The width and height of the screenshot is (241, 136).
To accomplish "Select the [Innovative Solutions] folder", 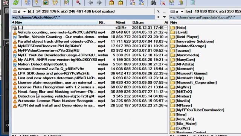I will [195, 42].
